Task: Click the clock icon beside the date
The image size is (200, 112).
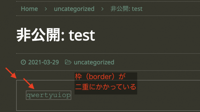Action: pos(23,62)
